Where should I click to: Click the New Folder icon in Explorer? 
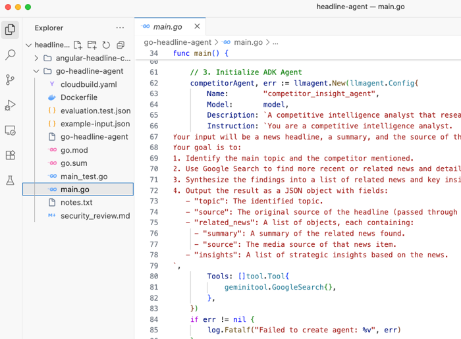[x=92, y=45]
